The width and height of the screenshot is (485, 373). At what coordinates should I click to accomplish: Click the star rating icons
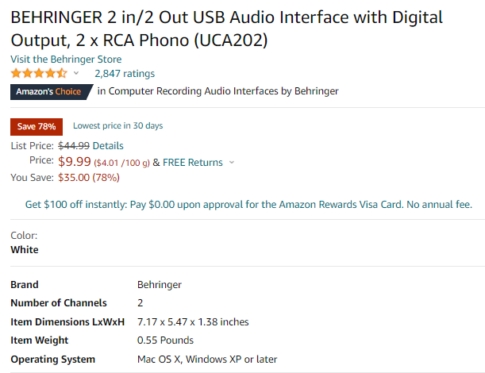coord(39,74)
